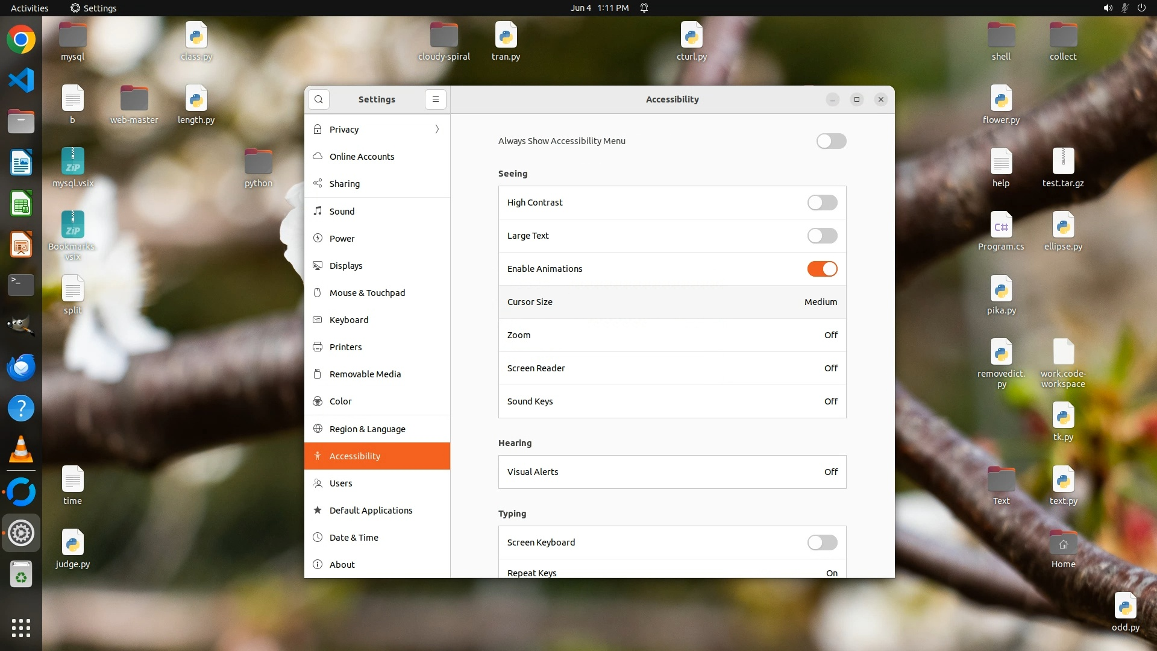Click the Color icon in sidebar

[318, 401]
